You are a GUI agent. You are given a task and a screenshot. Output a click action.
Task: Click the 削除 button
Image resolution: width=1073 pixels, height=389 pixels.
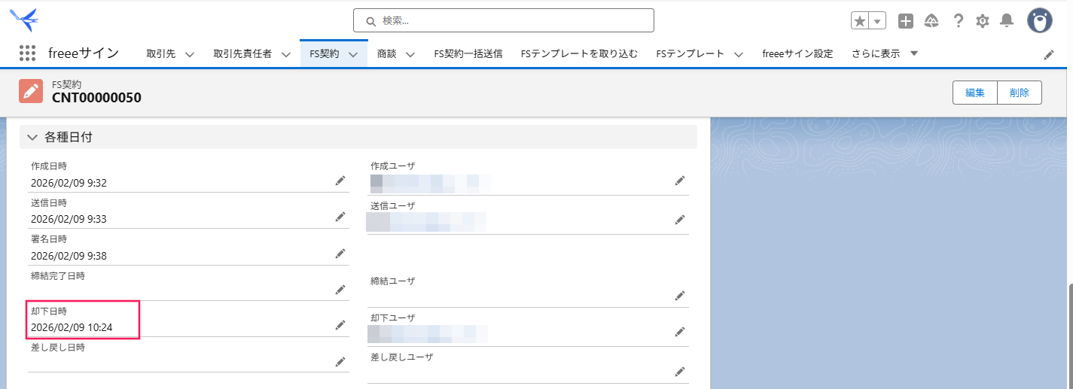click(1020, 93)
